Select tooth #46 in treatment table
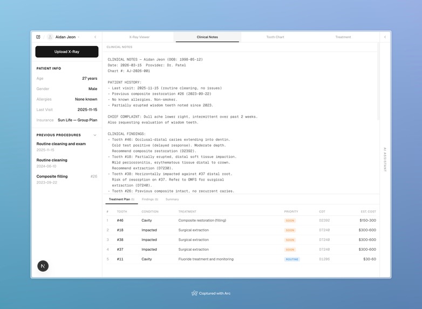 tap(120, 220)
